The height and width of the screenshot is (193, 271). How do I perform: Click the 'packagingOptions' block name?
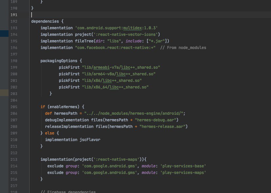[59, 61]
